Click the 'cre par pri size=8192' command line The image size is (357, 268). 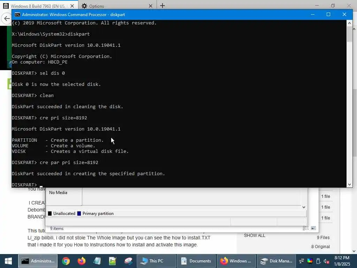coord(55,163)
